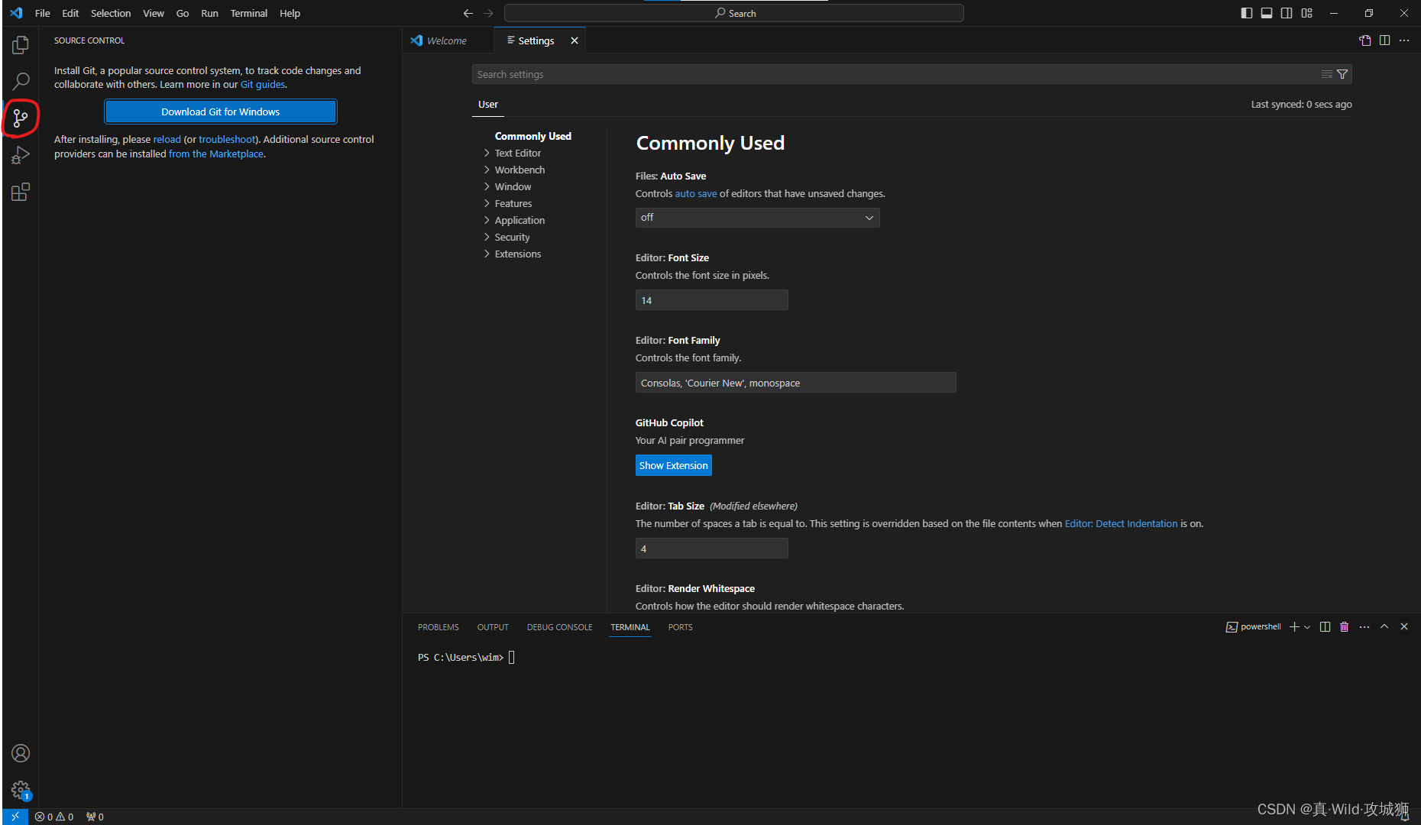Open the from the Marketplace link
Image resolution: width=1421 pixels, height=825 pixels.
216,154
